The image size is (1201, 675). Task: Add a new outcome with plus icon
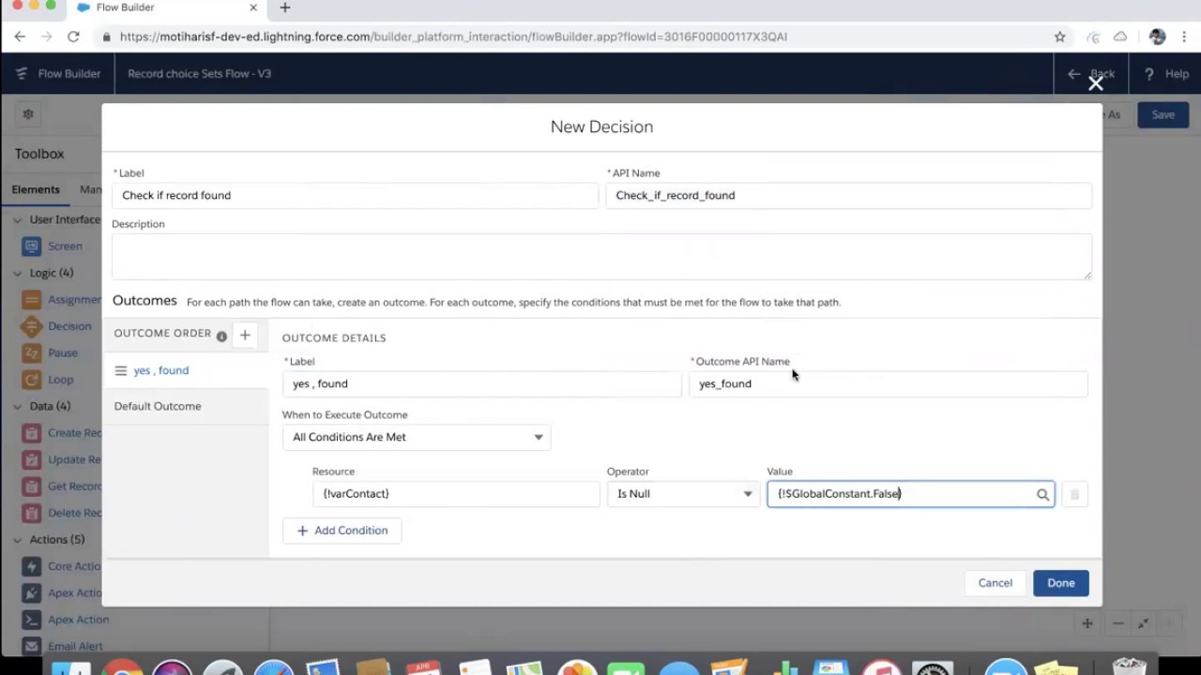245,335
